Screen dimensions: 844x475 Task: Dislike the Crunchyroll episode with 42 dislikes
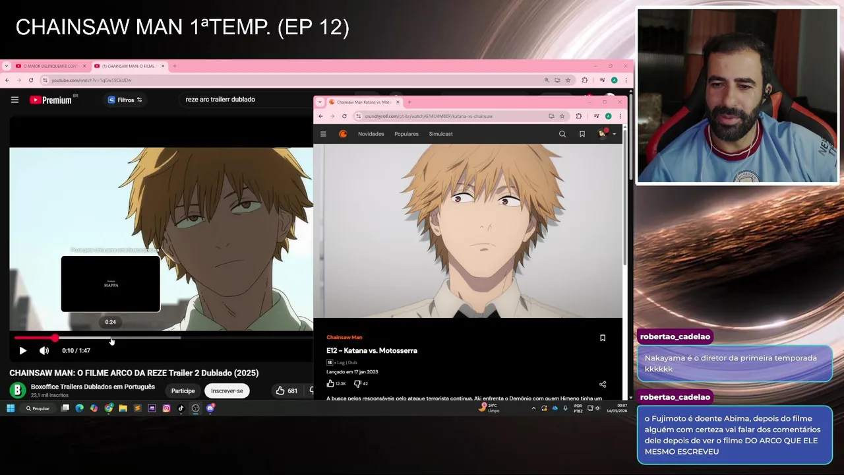coord(361,383)
